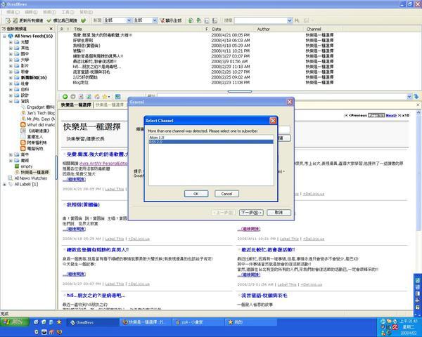Open the first 全部 filter dropdown

click(129, 20)
